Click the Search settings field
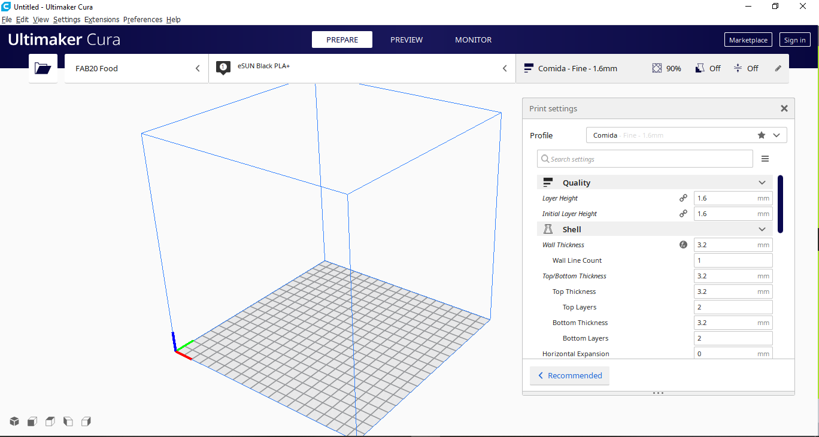Screen dimensions: 819x437 645,159
